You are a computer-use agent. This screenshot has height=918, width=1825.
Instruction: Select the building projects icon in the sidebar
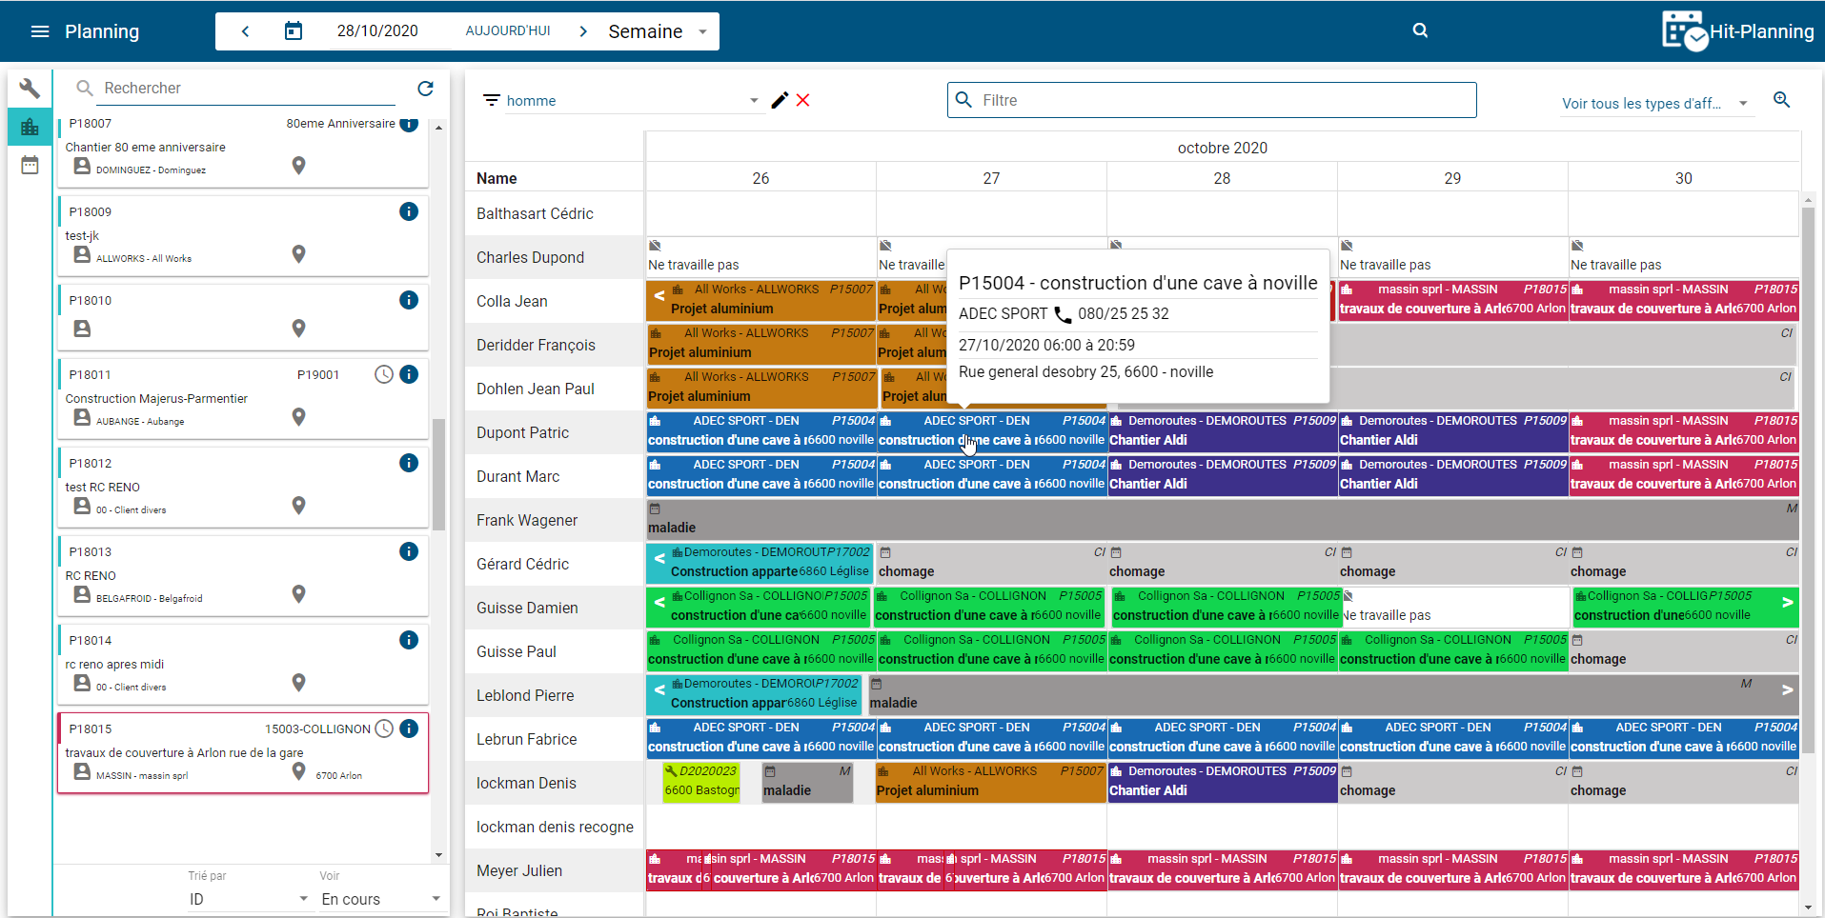click(x=30, y=126)
